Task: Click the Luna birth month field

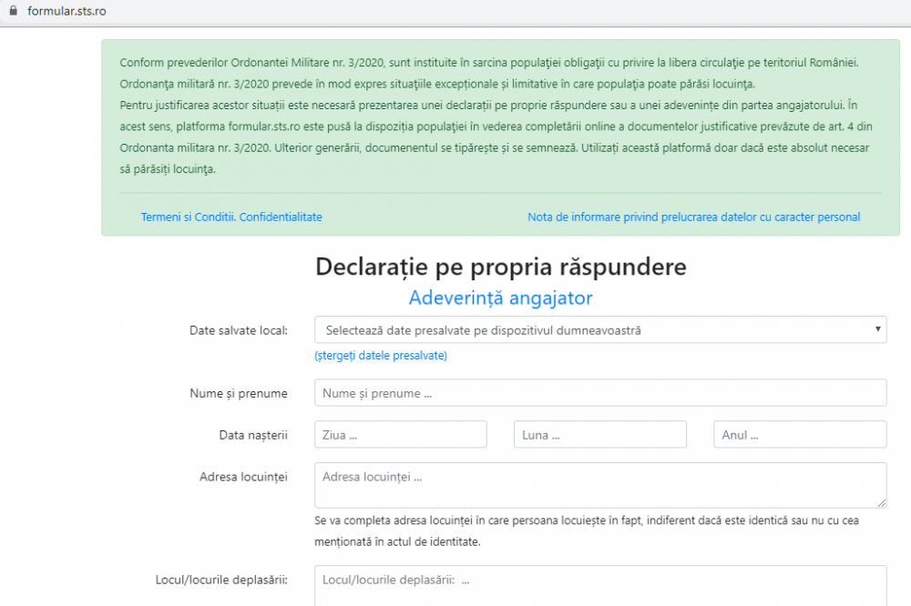Action: coord(599,435)
